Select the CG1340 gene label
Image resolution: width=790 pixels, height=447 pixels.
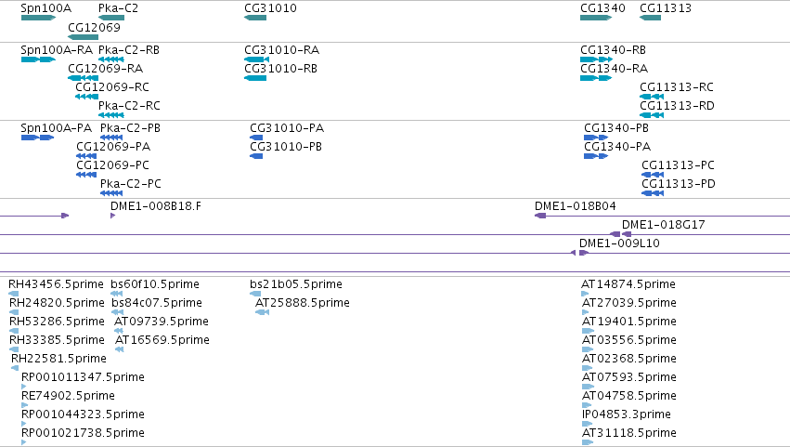point(602,8)
